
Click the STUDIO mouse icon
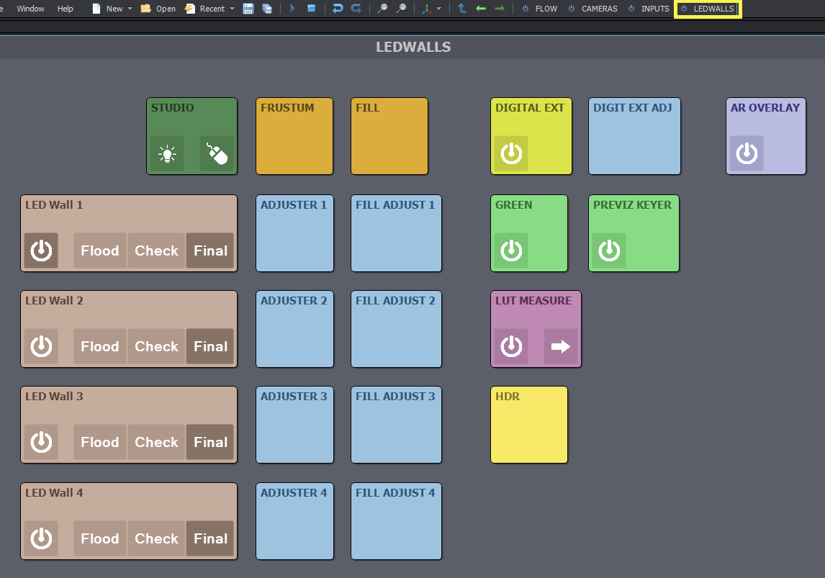(217, 153)
